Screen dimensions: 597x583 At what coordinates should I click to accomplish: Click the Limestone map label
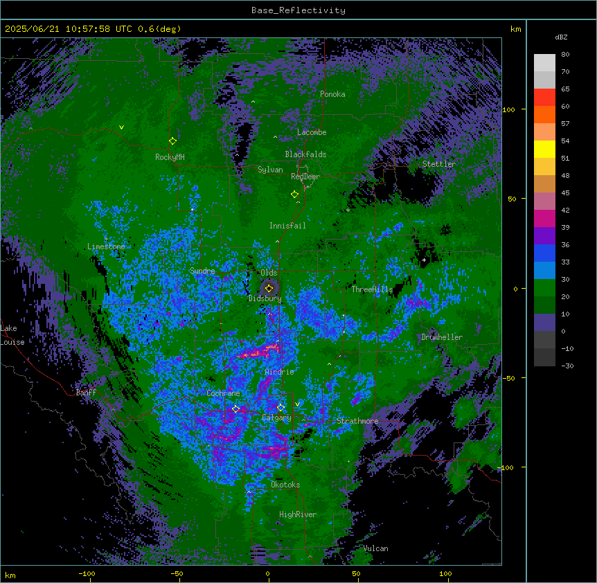click(106, 246)
